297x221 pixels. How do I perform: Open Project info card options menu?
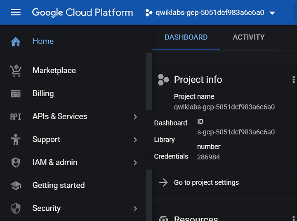click(293, 79)
